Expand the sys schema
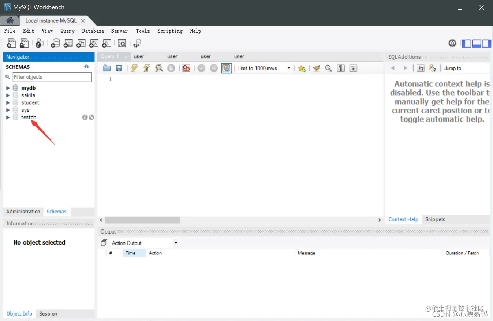493x321 pixels. (8, 110)
